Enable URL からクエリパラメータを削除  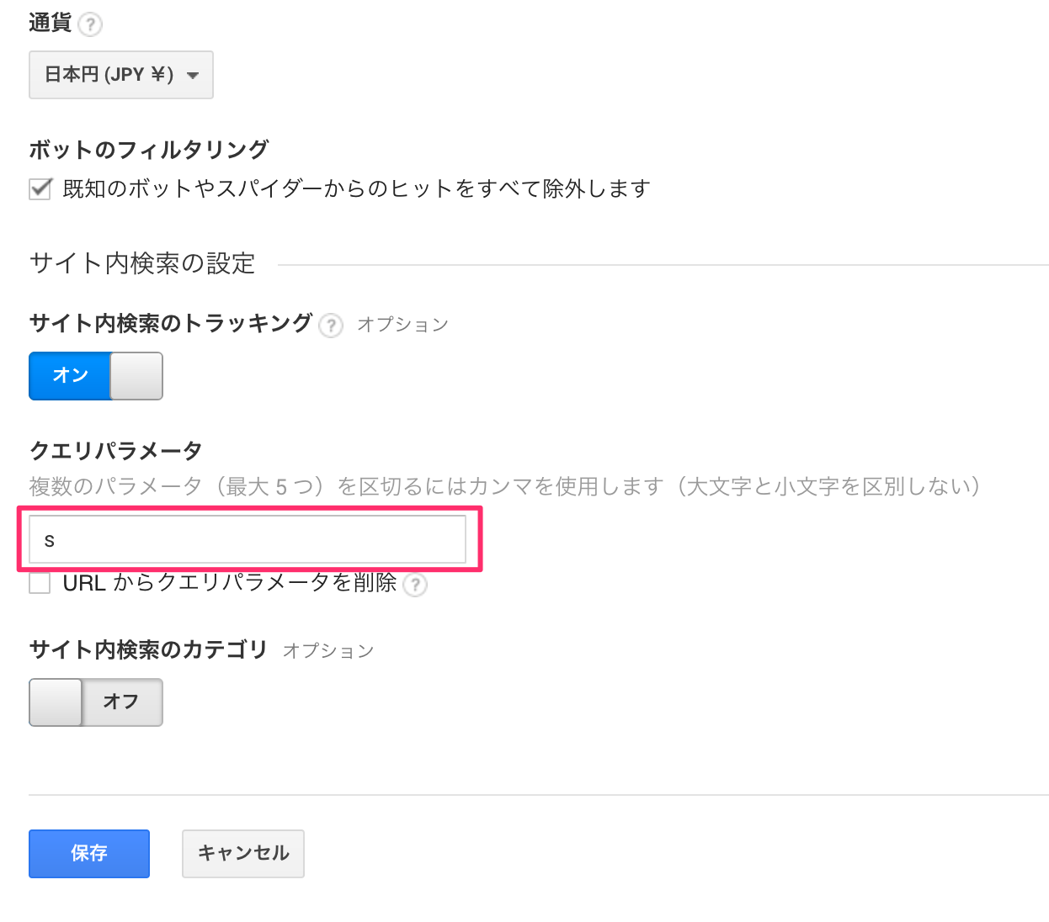(39, 583)
